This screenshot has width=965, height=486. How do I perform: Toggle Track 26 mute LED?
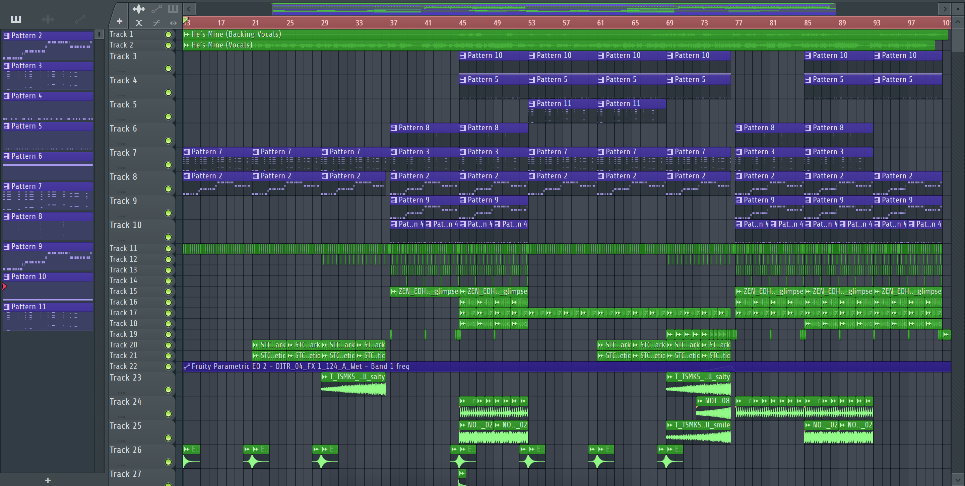pyautogui.click(x=168, y=462)
